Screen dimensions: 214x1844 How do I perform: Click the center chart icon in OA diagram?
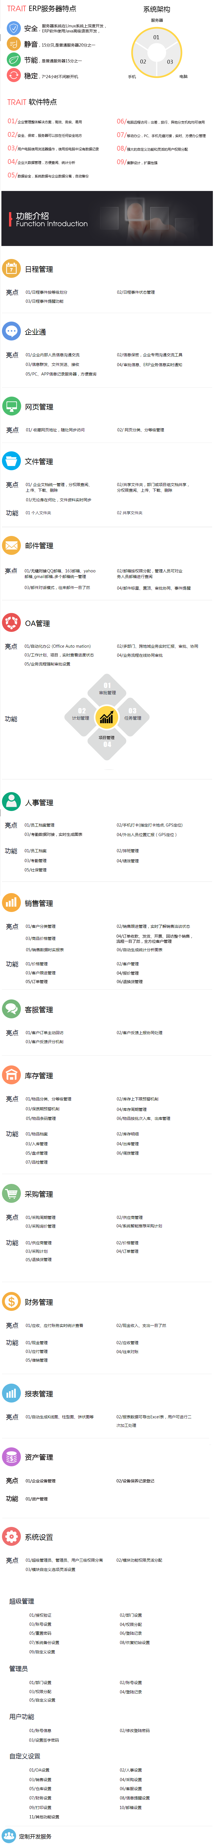coord(107,716)
